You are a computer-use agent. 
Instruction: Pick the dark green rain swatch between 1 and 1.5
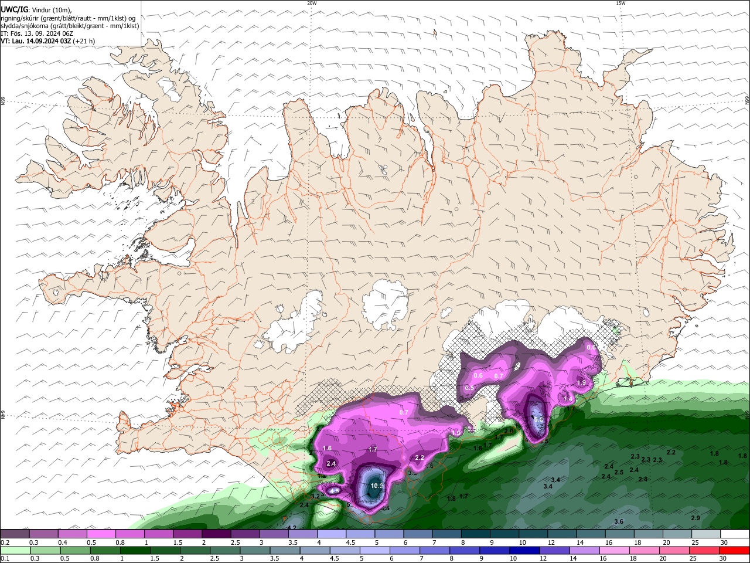pos(134,550)
